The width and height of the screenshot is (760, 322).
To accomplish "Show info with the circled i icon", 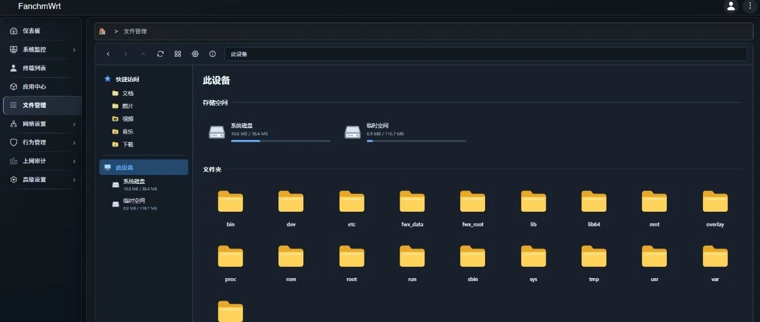I will point(212,54).
